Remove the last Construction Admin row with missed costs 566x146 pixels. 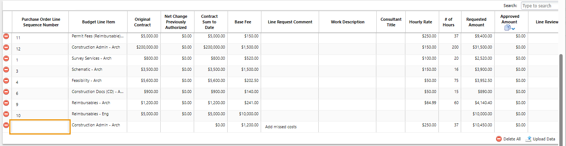click(6, 125)
